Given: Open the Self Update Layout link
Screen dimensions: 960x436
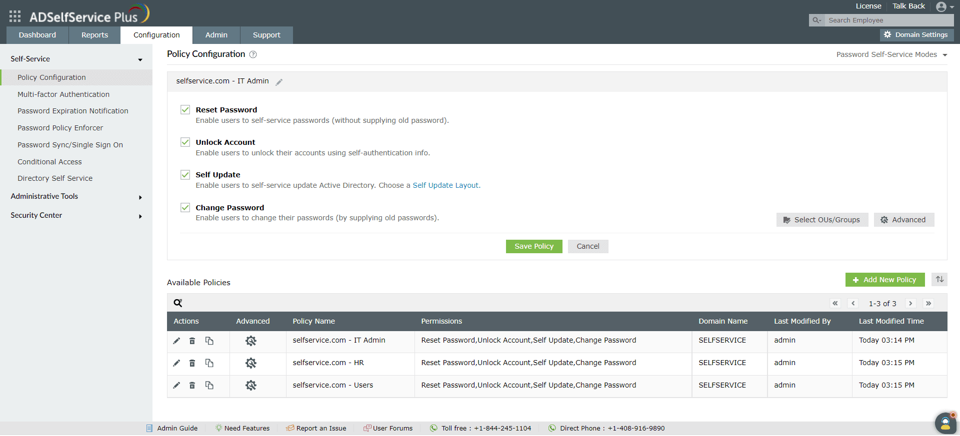Looking at the screenshot, I should [x=445, y=185].
